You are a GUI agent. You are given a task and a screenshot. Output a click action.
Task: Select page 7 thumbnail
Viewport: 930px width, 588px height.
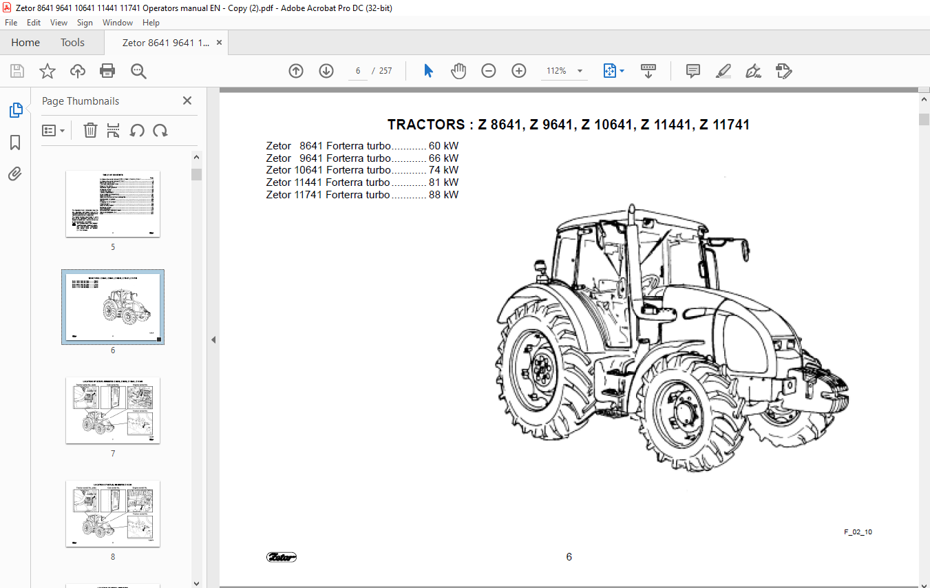point(113,410)
